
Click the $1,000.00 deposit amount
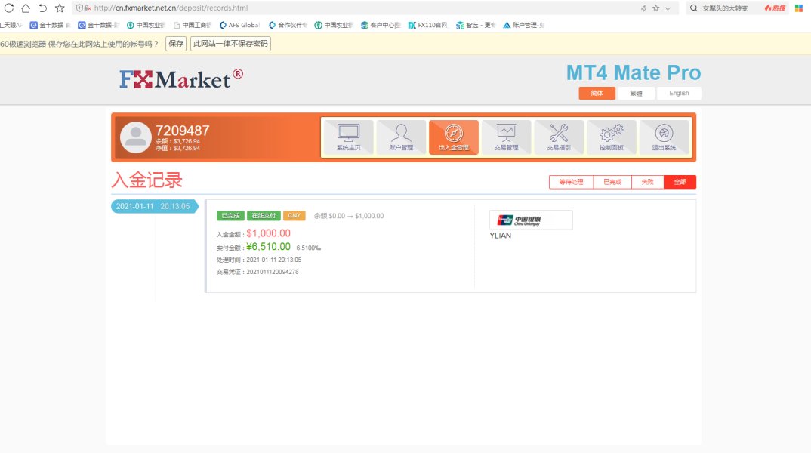point(268,233)
